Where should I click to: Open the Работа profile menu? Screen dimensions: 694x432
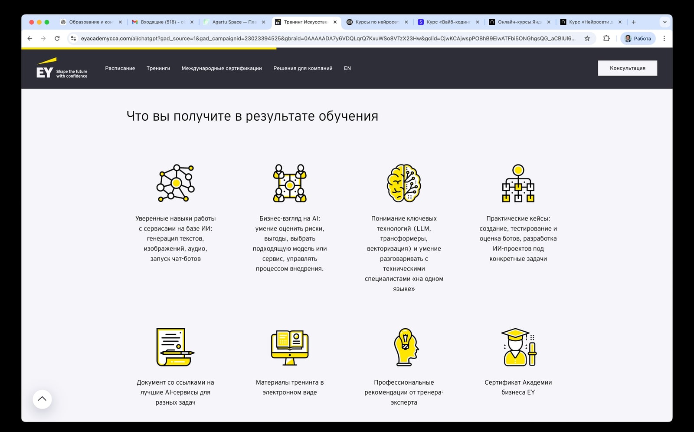[x=638, y=39]
